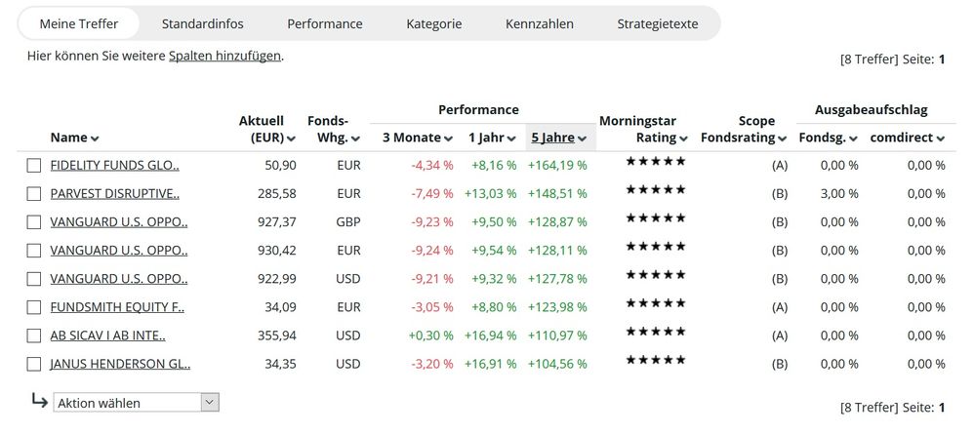The height and width of the screenshot is (434, 974).
Task: Sort by Name column arrow
Action: point(95,138)
